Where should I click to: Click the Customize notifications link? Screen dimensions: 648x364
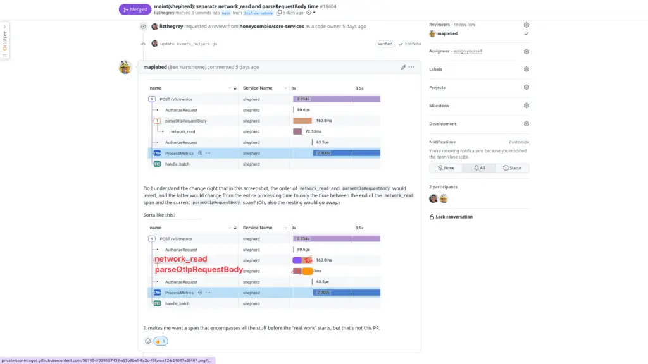519,142
